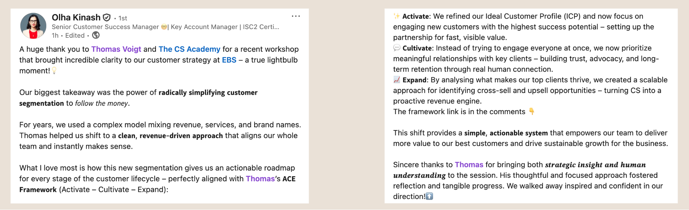689x210 pixels.
Task: Click Olha Kinash's profile photo
Action: click(x=33, y=26)
